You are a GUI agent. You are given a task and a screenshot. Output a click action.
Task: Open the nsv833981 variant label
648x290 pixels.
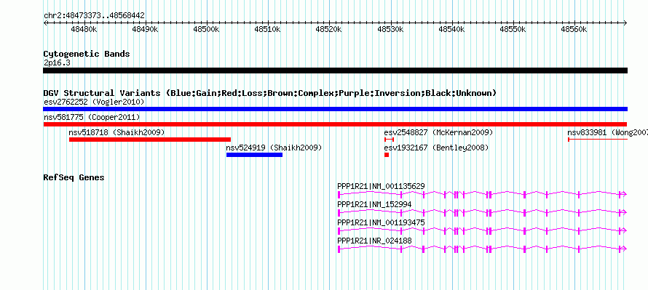click(x=607, y=133)
